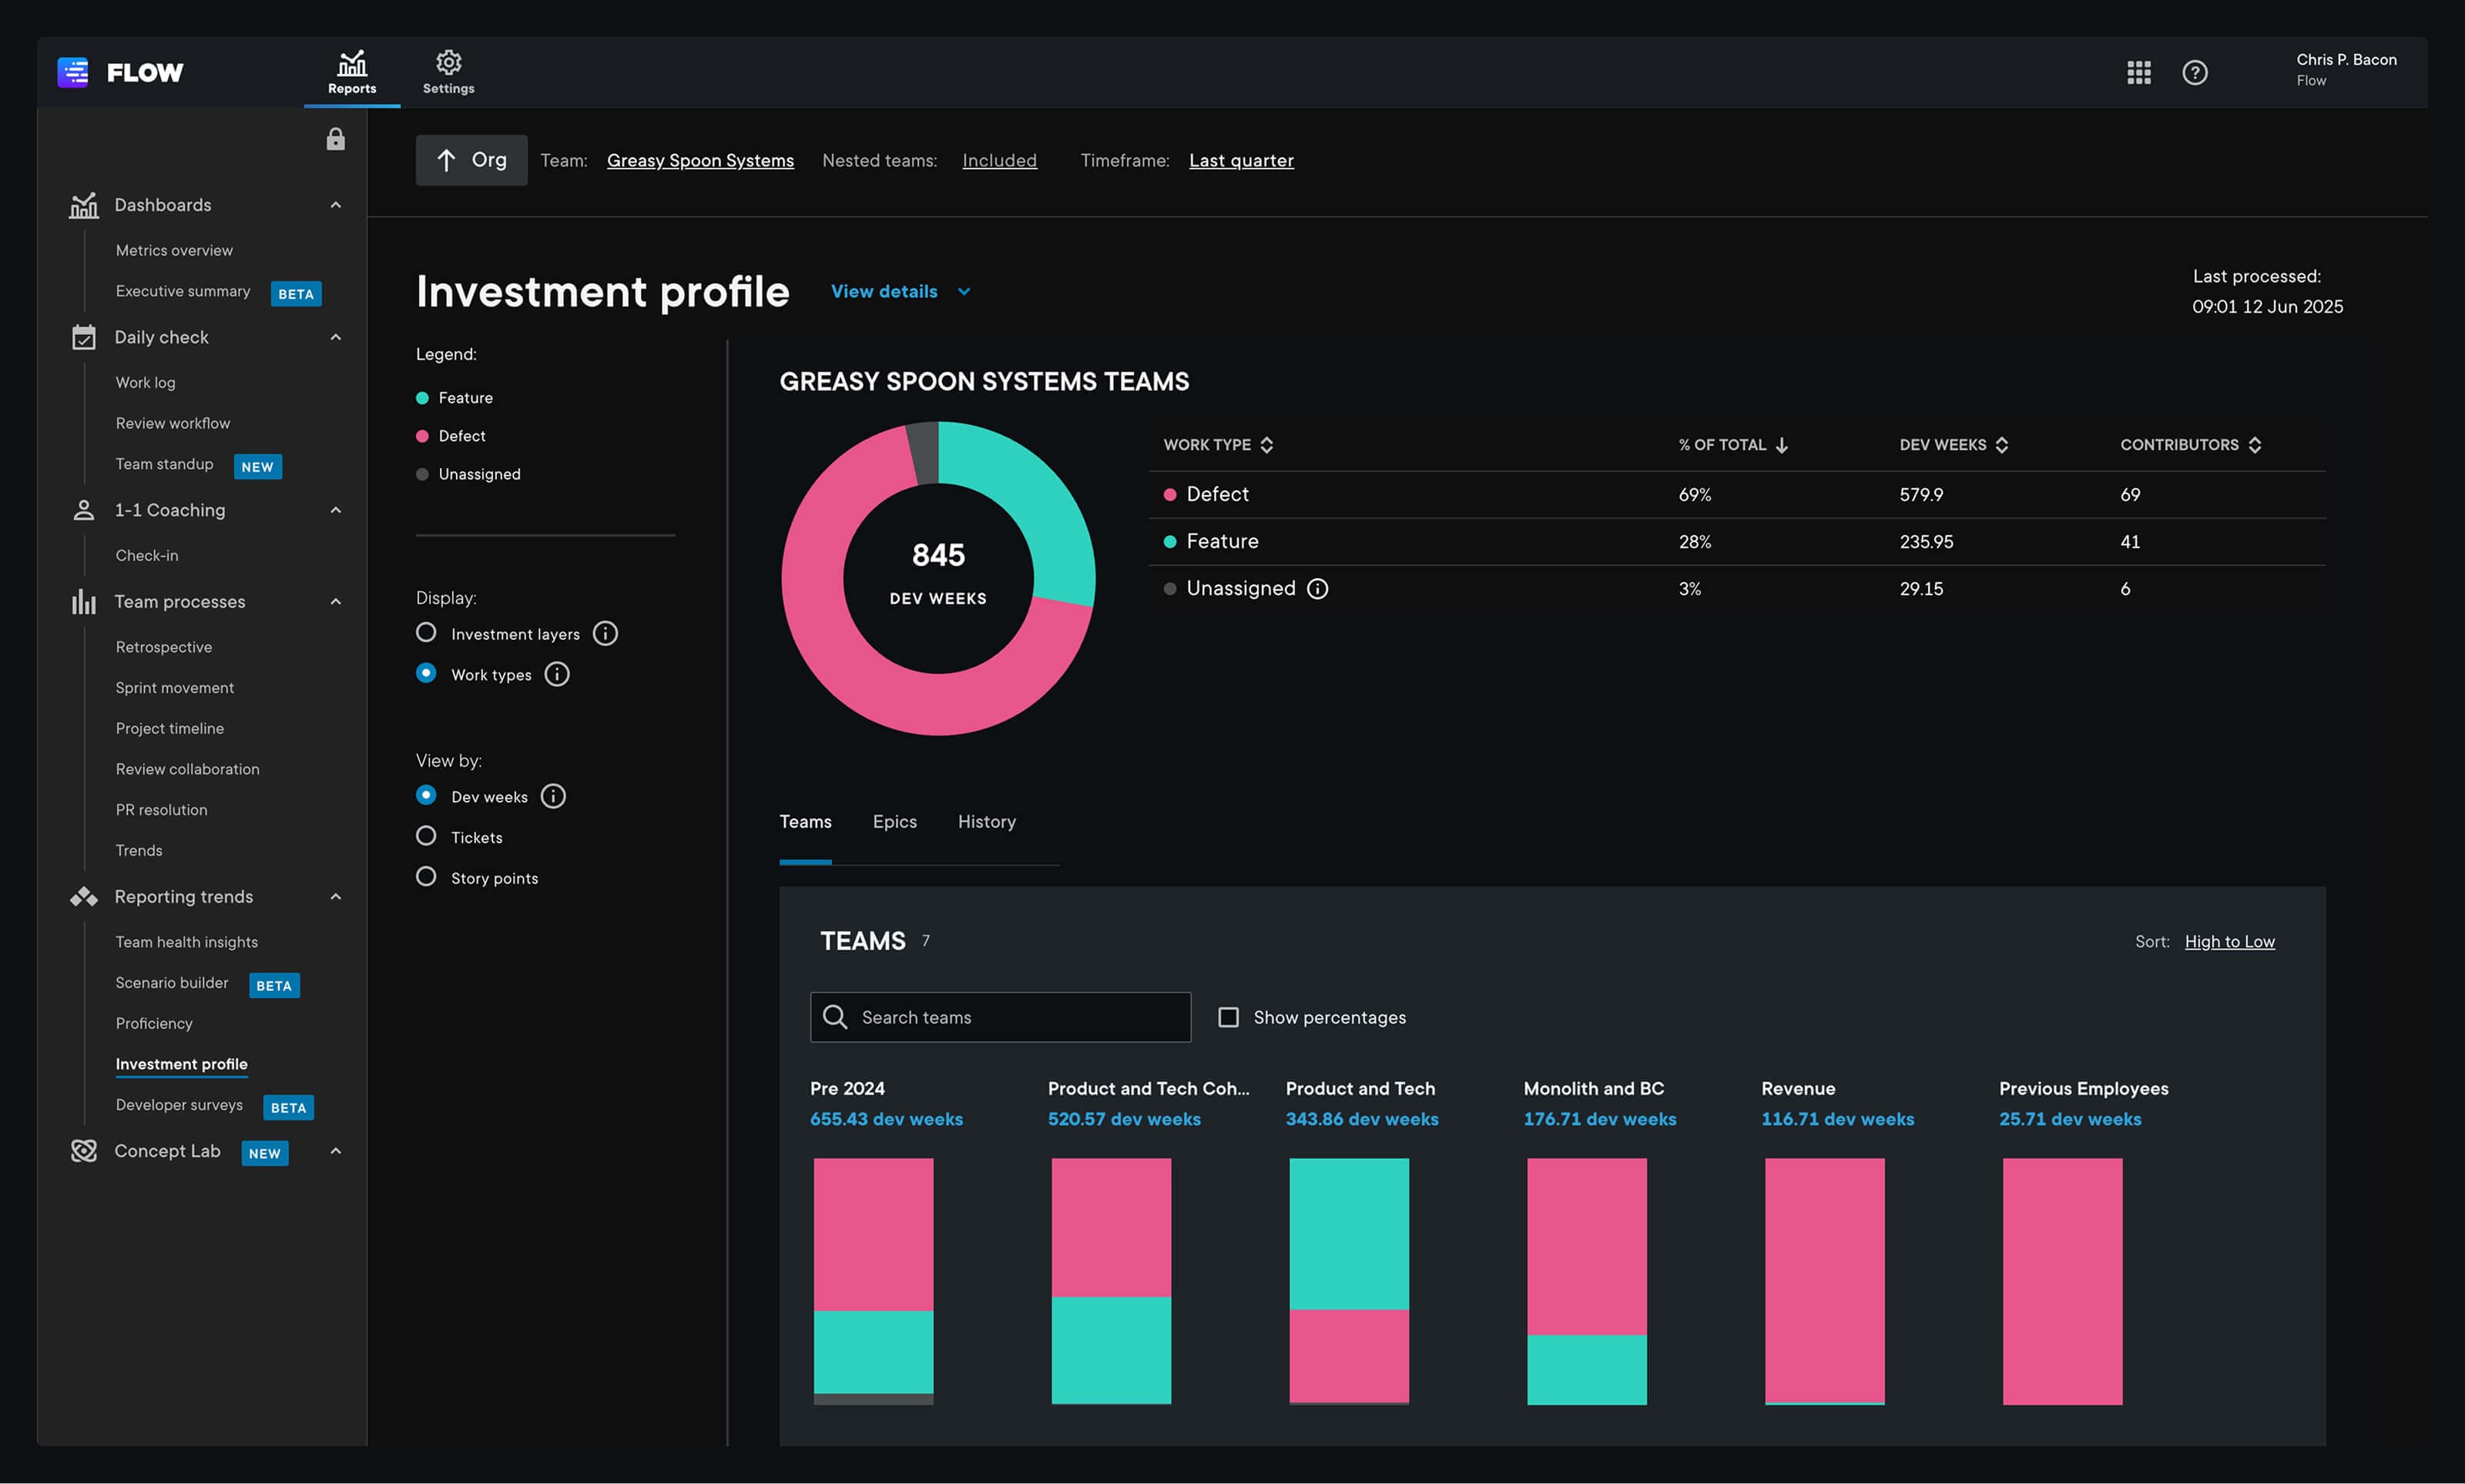The width and height of the screenshot is (2465, 1484).
Task: Open Scenario builder in sidebar
Action: (x=172, y=983)
